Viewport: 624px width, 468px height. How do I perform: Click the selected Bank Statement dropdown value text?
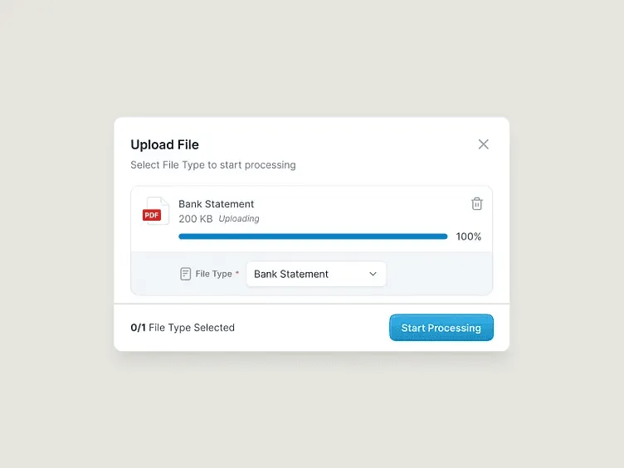(x=291, y=274)
